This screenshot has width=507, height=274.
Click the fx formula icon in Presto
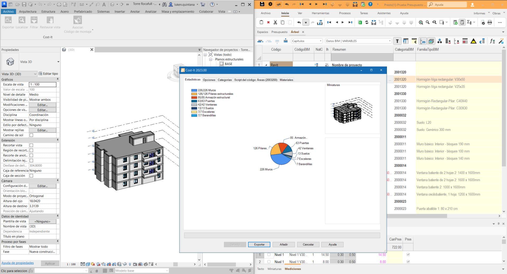coord(492,41)
